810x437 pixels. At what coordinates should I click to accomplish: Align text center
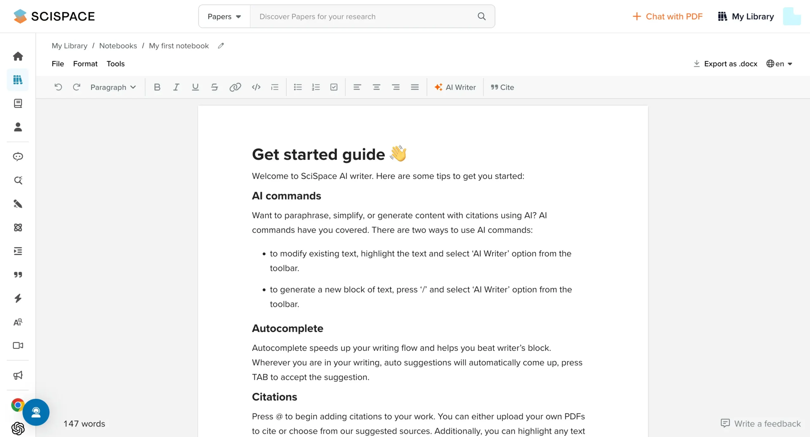coord(376,87)
